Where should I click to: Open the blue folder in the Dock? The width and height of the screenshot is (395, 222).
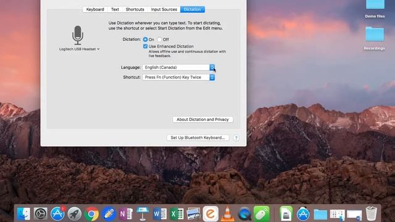tap(320, 215)
